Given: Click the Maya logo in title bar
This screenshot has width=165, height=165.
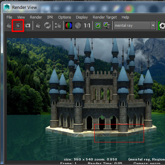Looking at the screenshot, I should click(x=7, y=7).
